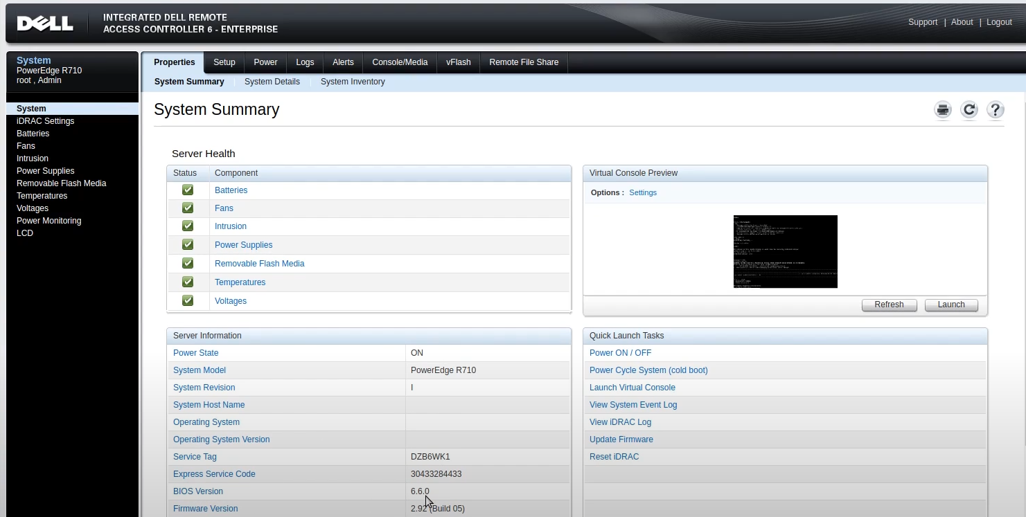The image size is (1026, 517).
Task: Open the Power tab
Action: 265,62
